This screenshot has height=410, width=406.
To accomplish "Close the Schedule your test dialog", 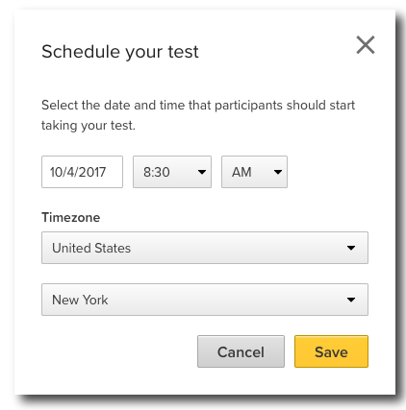I will [366, 45].
